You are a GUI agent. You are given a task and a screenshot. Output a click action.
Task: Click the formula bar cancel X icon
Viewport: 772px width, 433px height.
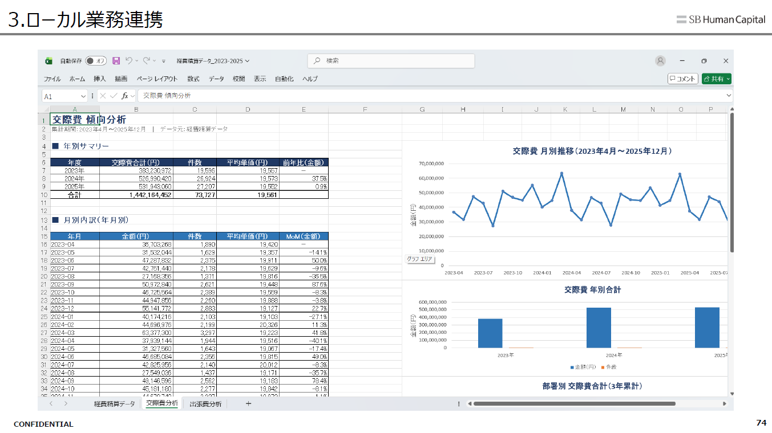click(x=103, y=96)
